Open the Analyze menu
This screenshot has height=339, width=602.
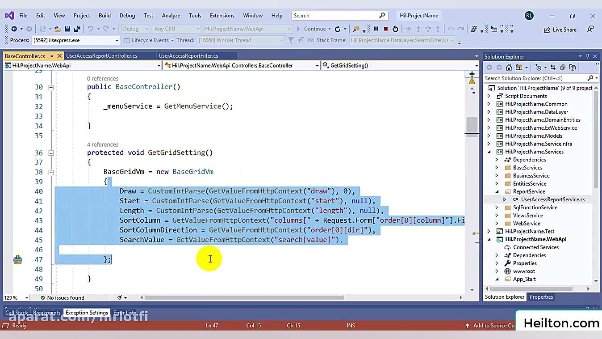pos(171,16)
